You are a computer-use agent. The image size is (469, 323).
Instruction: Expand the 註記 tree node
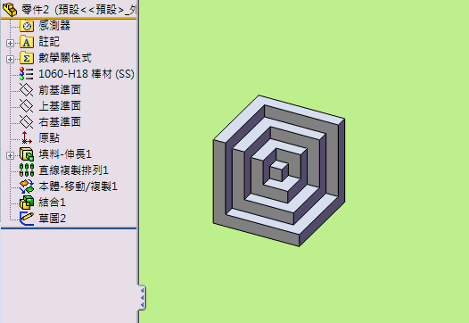tap(10, 43)
